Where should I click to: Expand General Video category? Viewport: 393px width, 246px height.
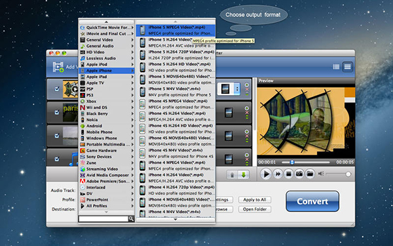pos(107,39)
